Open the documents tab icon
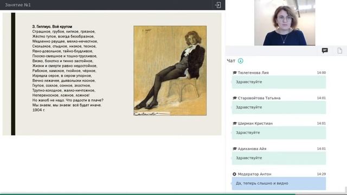The image size is (347, 195). pyautogui.click(x=340, y=50)
